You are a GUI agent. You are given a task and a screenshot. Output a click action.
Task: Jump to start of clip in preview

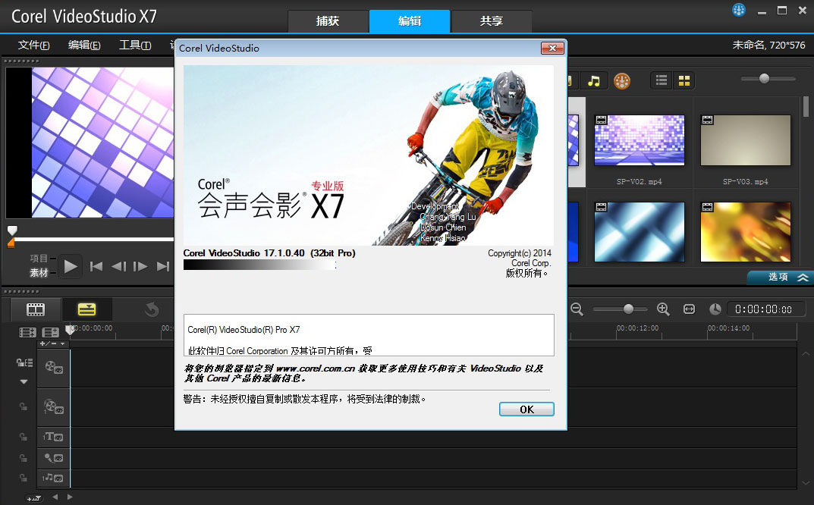pos(96,267)
